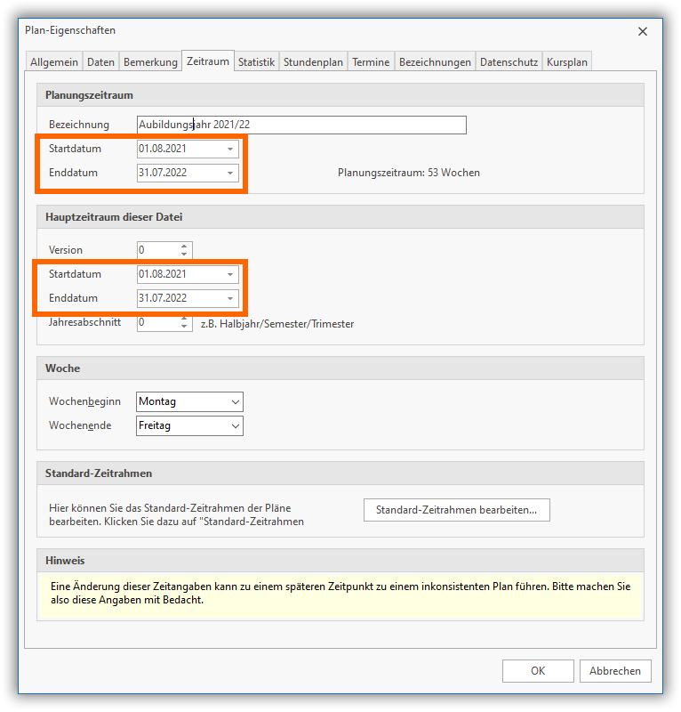Increase the Version number with up arrow
The image size is (681, 712).
coord(184,247)
